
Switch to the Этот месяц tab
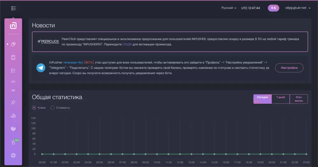tap(299, 99)
